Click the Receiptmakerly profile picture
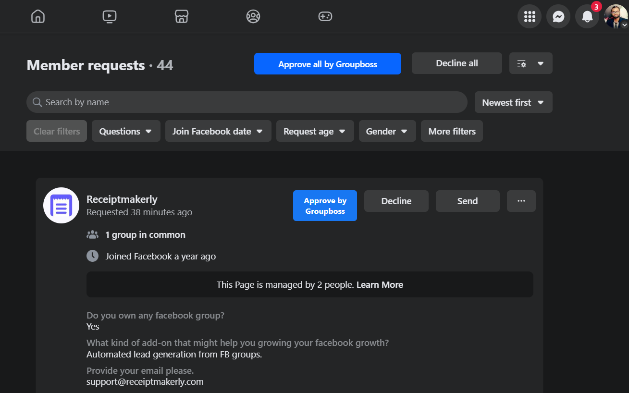The image size is (629, 393). 61,205
